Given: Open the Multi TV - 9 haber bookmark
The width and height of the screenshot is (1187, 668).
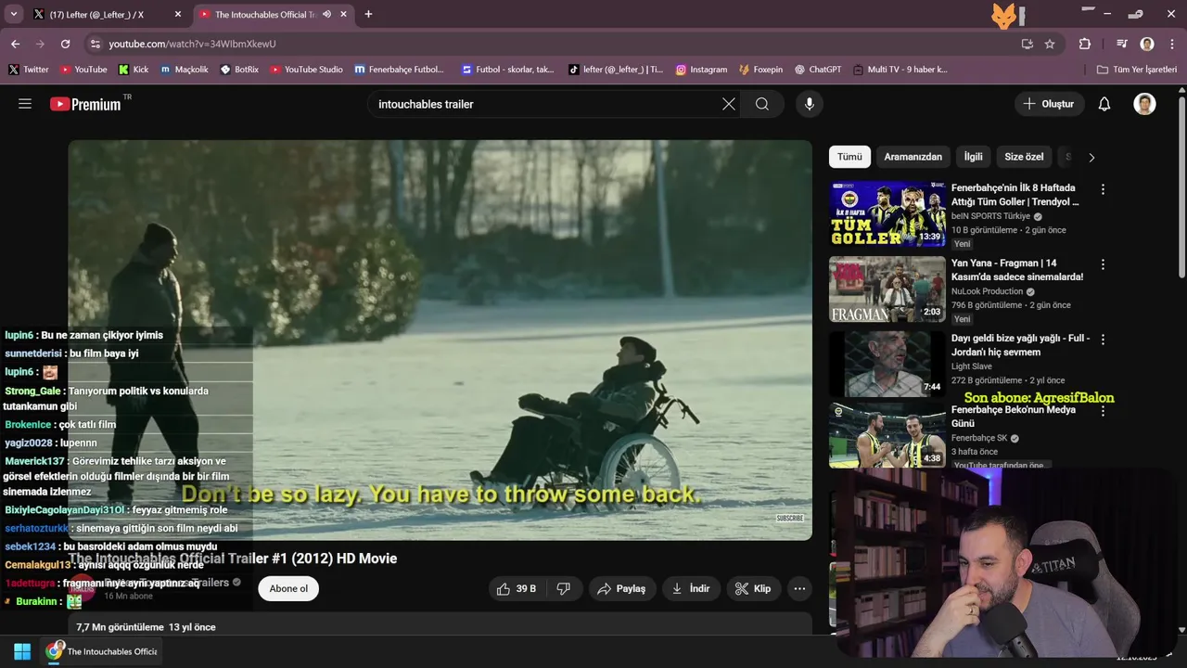Looking at the screenshot, I should (900, 70).
